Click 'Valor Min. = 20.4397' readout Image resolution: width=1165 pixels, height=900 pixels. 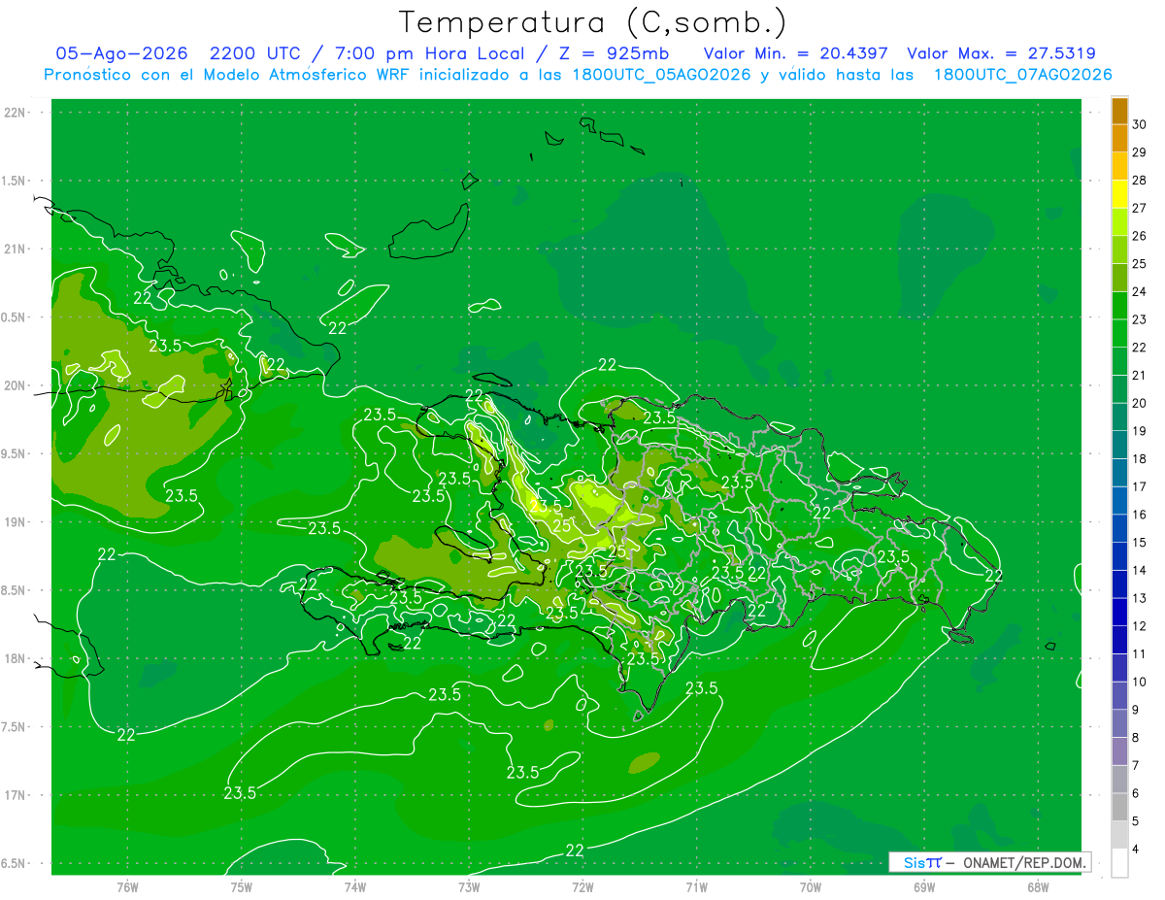coord(797,53)
